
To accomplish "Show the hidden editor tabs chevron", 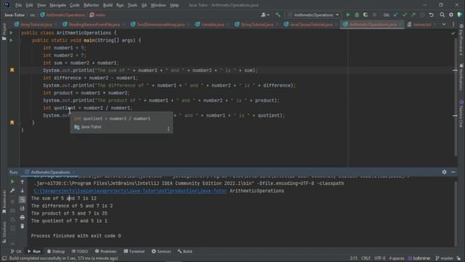I will pos(444,24).
